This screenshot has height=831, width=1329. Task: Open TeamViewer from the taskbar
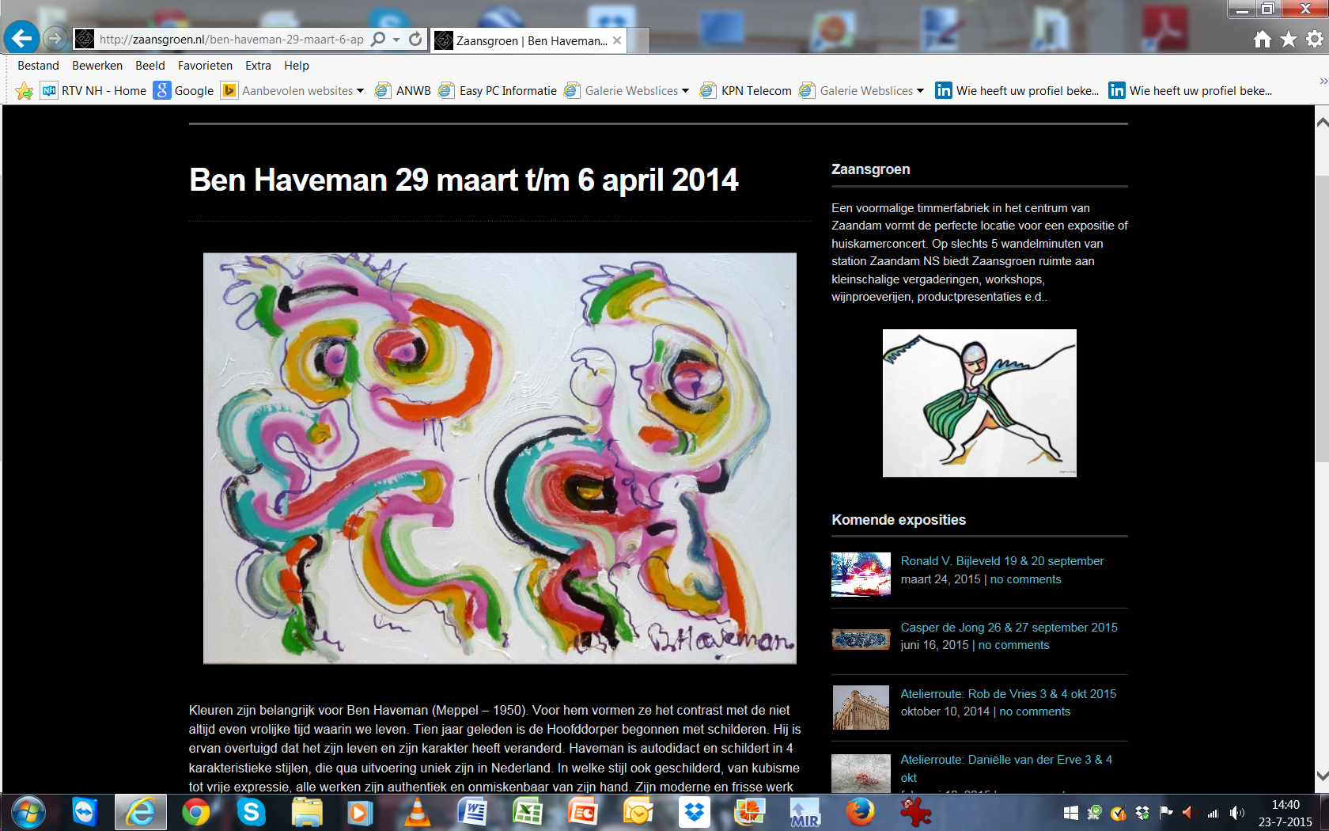click(x=85, y=813)
